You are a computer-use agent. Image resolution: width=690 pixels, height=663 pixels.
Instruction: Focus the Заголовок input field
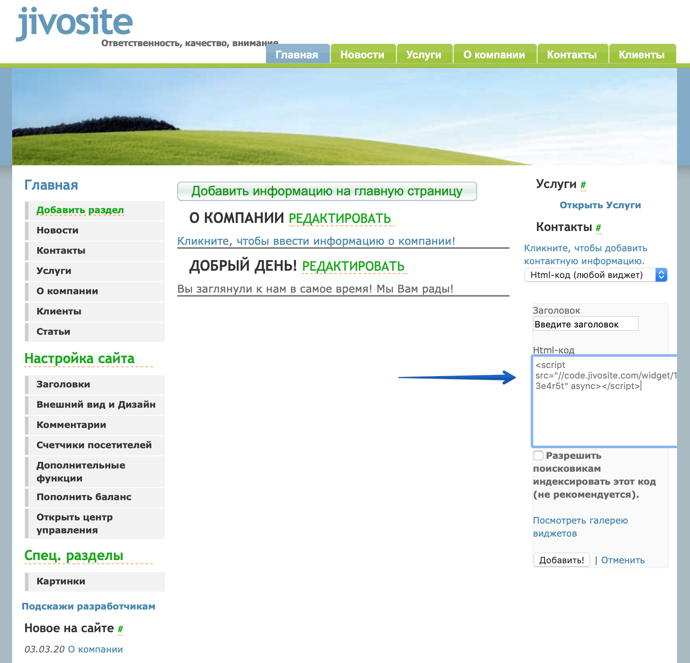point(585,324)
